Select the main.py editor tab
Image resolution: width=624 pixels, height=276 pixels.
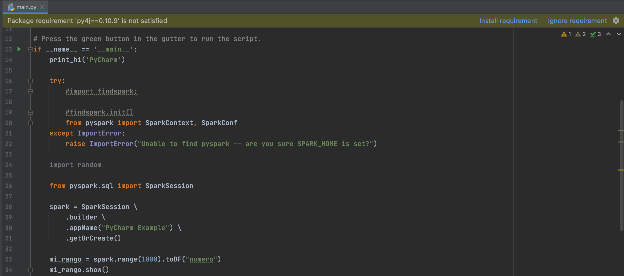pos(25,7)
